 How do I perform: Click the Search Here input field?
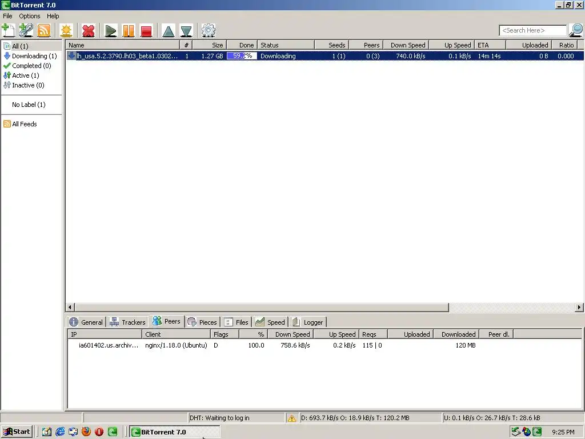[x=533, y=30]
